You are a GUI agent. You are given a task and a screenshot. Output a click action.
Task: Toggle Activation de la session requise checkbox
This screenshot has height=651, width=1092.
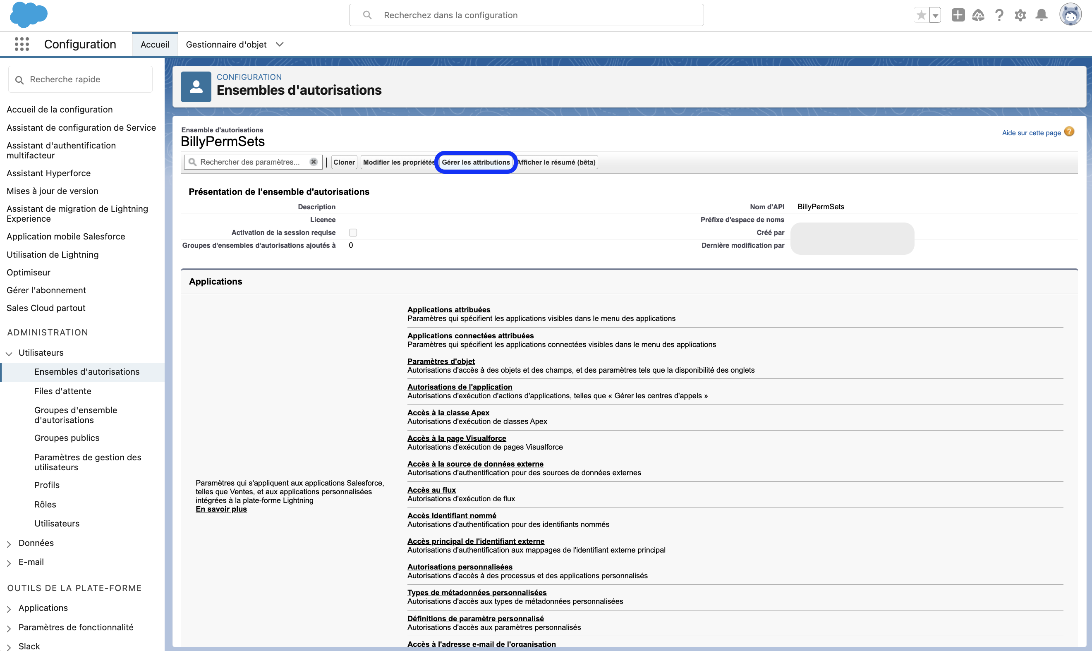pos(353,232)
